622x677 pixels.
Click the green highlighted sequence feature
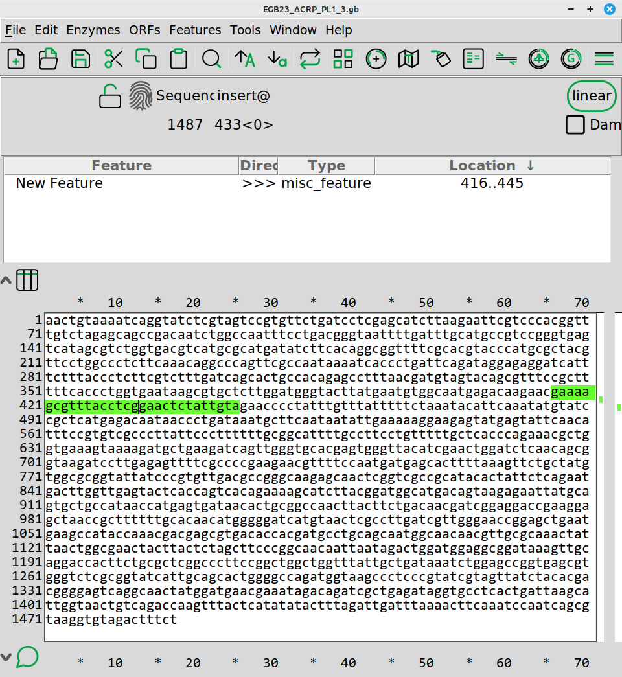tap(143, 407)
